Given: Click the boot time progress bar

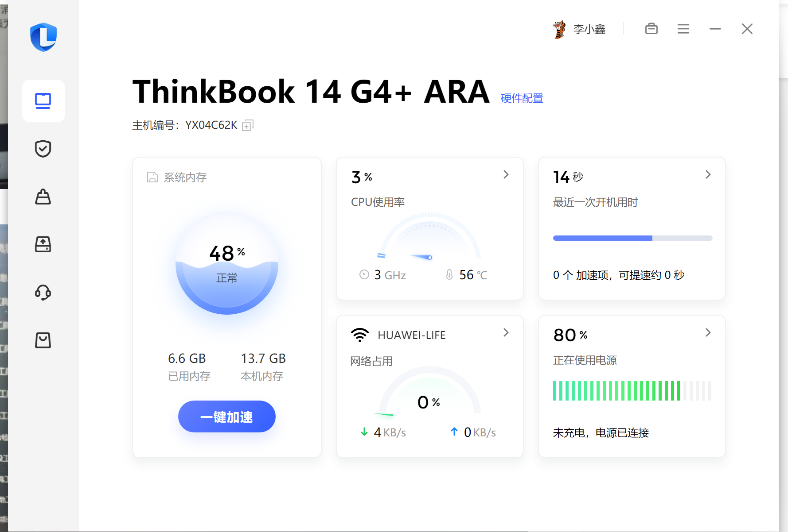Looking at the screenshot, I should coord(632,238).
